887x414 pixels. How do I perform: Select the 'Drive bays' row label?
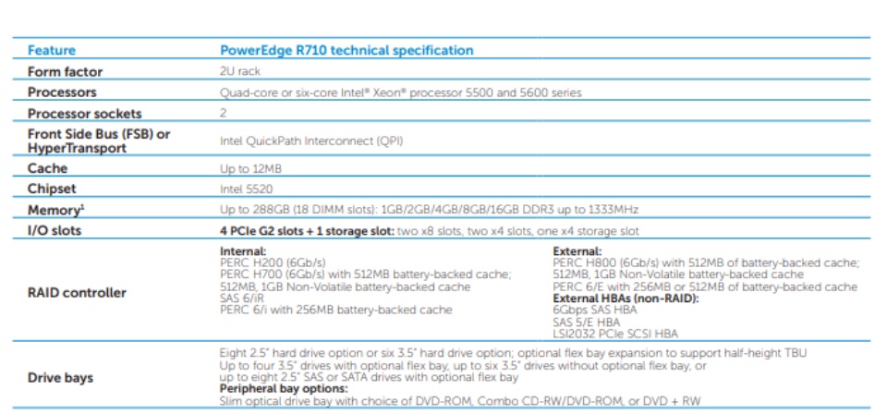[61, 378]
